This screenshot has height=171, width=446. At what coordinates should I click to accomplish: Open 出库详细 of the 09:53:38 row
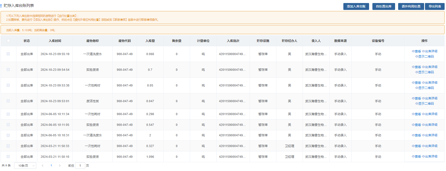tap(430, 83)
